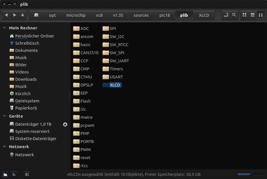Jump to opt in the path bar
267x179 pixels.
(x=52, y=15)
